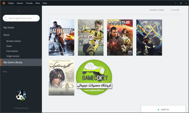Click the small icon above search box
Viewport: 189px width, 113px height.
pos(19,11)
